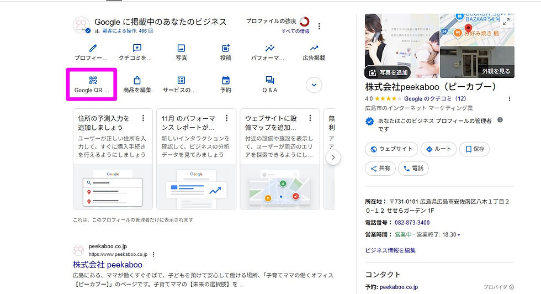Open the 住所の予測入力を追加しましょう card
This screenshot has height=294, width=541.
113,159
